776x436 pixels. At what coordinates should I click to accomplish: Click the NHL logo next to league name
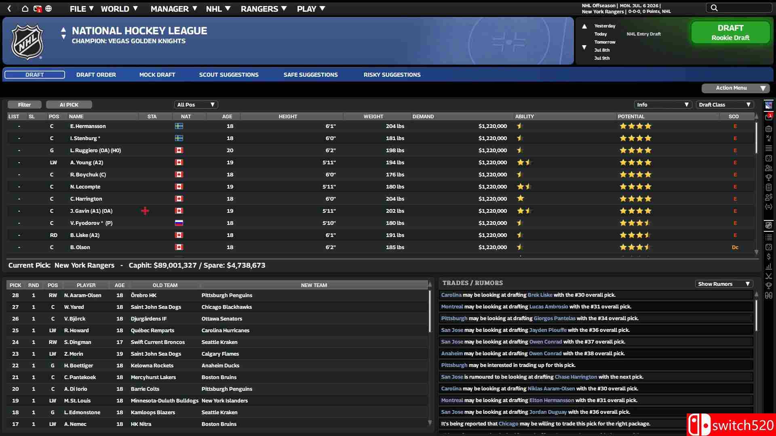[27, 41]
